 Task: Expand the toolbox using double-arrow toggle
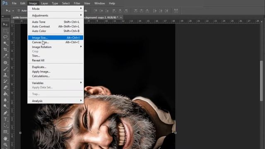point(3,17)
